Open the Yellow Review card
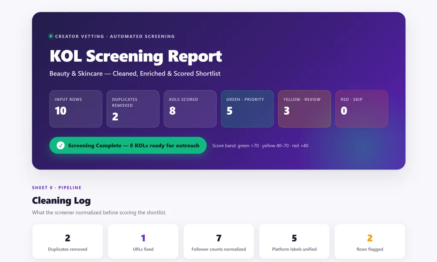 [304, 109]
